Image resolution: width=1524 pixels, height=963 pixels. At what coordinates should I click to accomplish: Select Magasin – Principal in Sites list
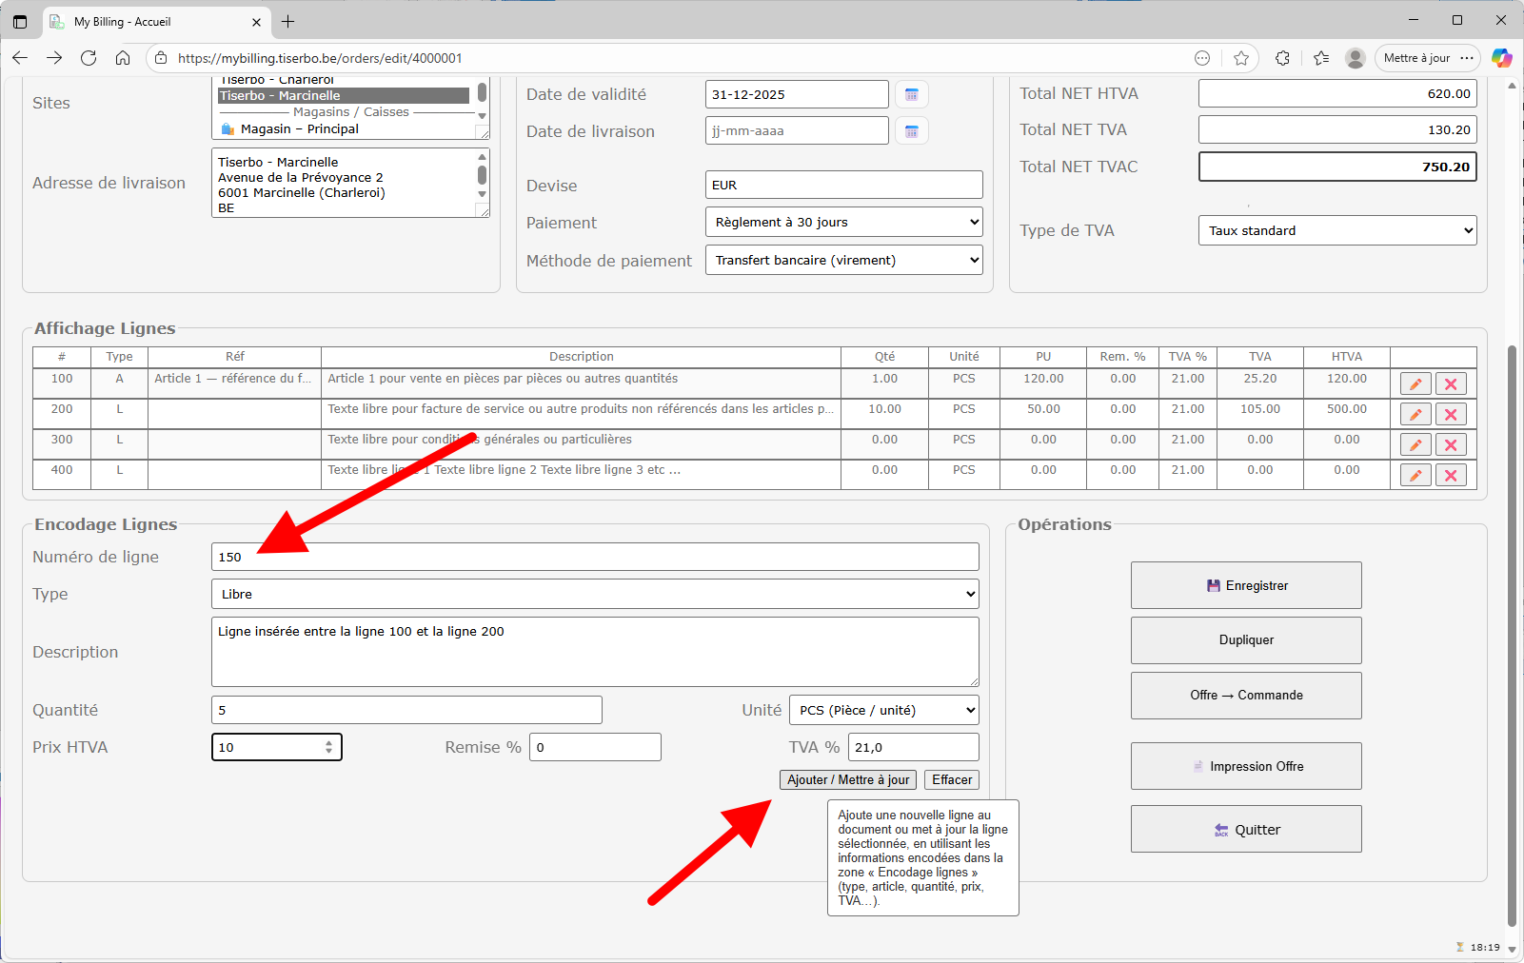coord(299,129)
